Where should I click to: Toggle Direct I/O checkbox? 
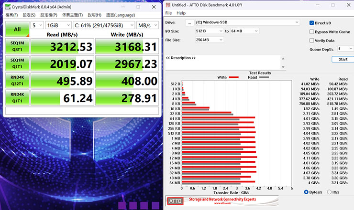pos(311,23)
